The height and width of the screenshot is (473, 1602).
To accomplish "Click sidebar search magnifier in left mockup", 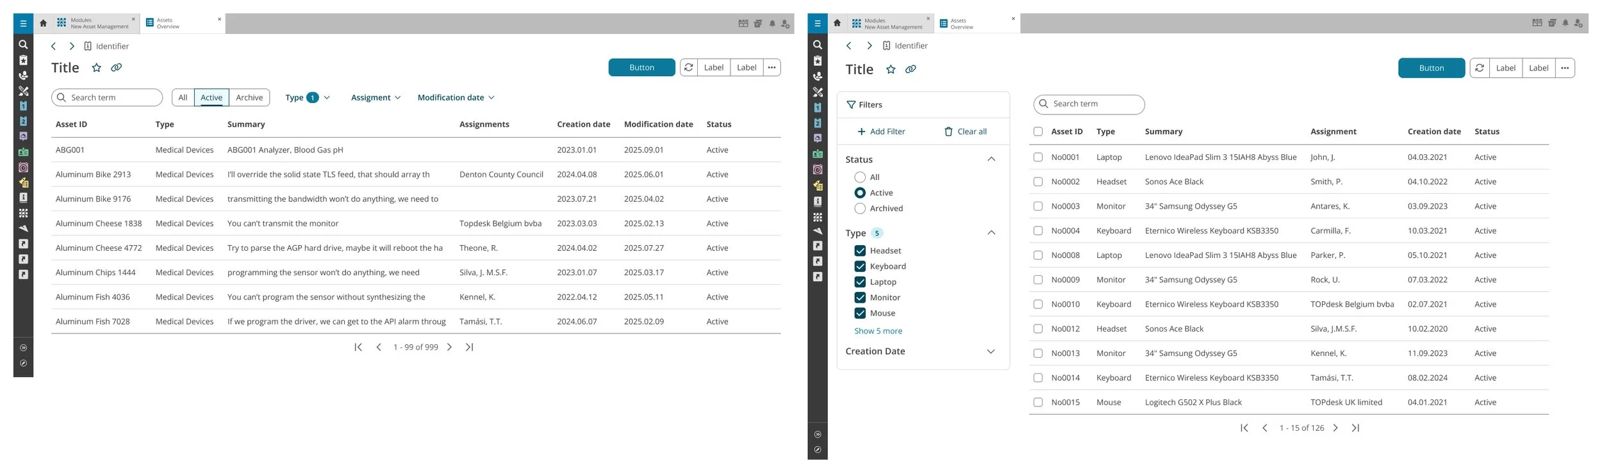I will click(x=23, y=45).
